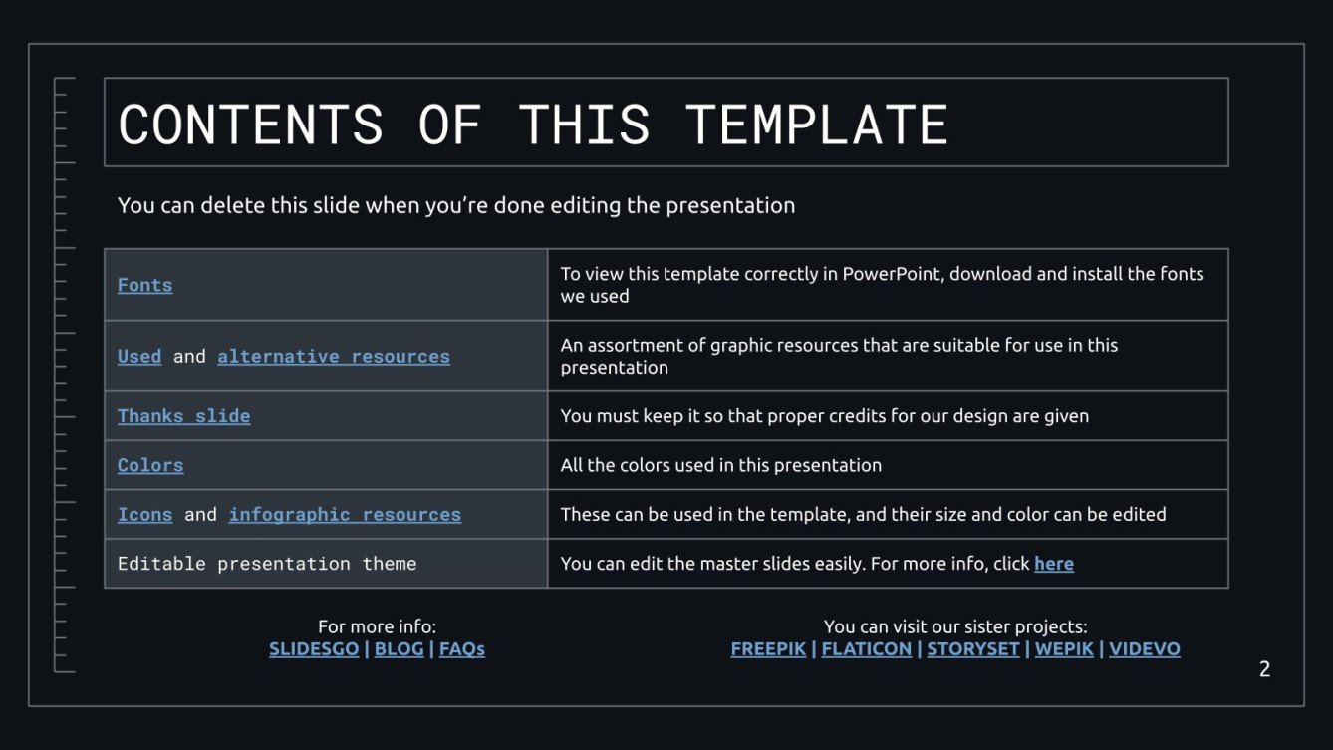Select the 'You can delete this slide' subtitle
This screenshot has width=1333, height=750.
click(456, 206)
